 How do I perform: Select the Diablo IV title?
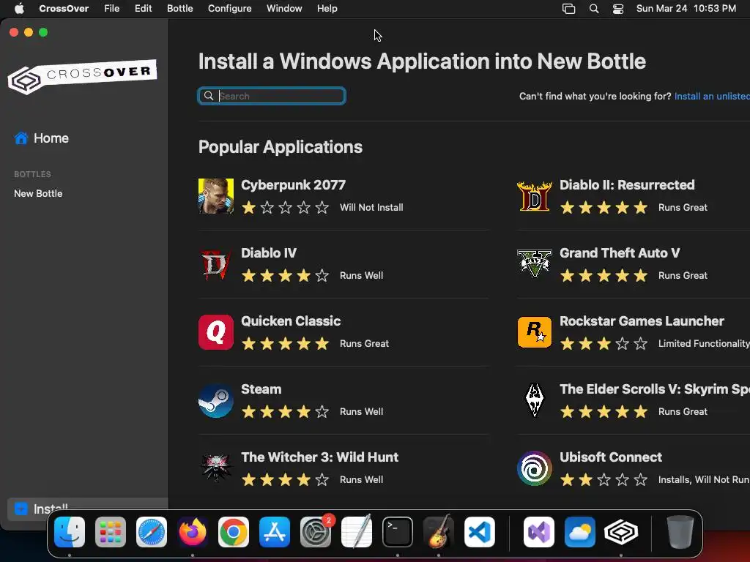tap(269, 252)
